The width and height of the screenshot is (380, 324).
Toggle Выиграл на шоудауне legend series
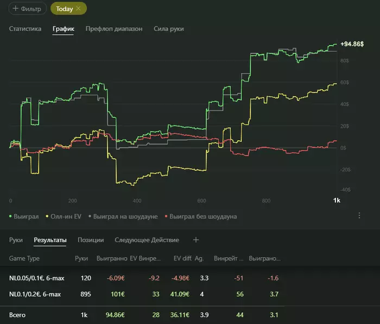pyautogui.click(x=123, y=216)
